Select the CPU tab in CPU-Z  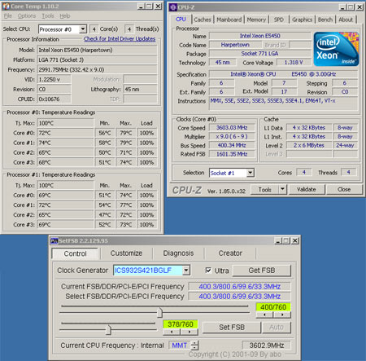181,20
